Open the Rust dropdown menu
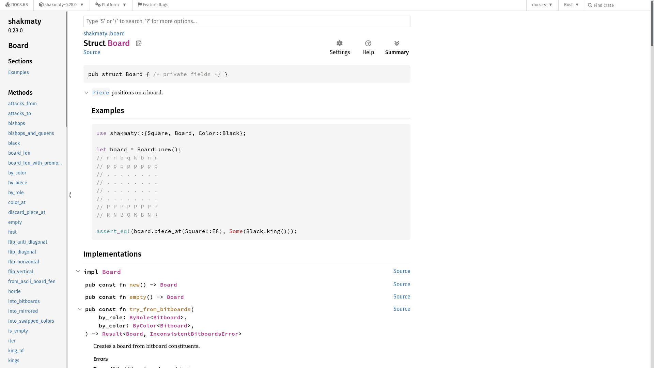This screenshot has height=368, width=654. click(x=572, y=5)
